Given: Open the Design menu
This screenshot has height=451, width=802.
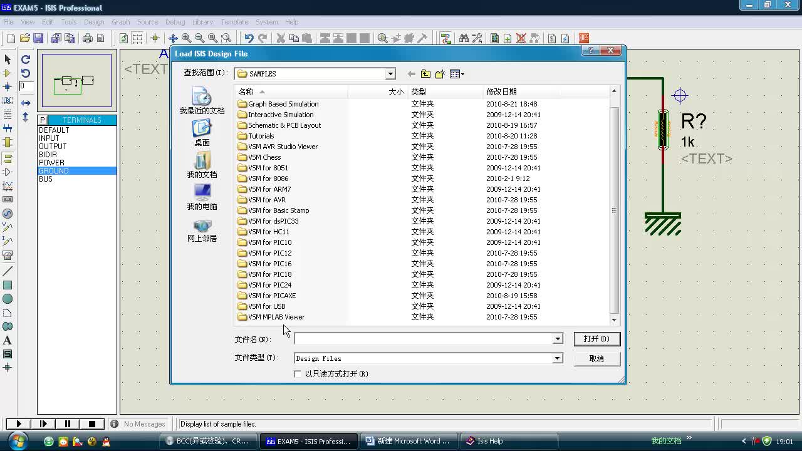Looking at the screenshot, I should (x=94, y=22).
